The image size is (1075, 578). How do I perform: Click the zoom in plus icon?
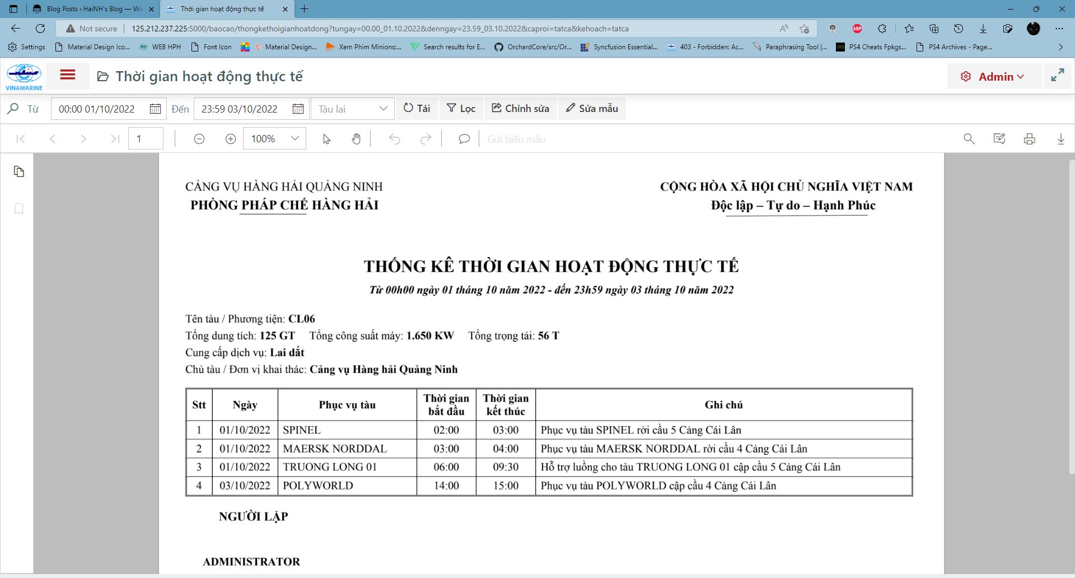(230, 139)
